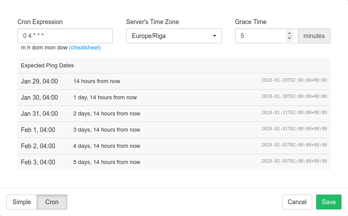348x216 pixels.
Task: Click the Expected Ping Dates header
Action: (x=48, y=66)
